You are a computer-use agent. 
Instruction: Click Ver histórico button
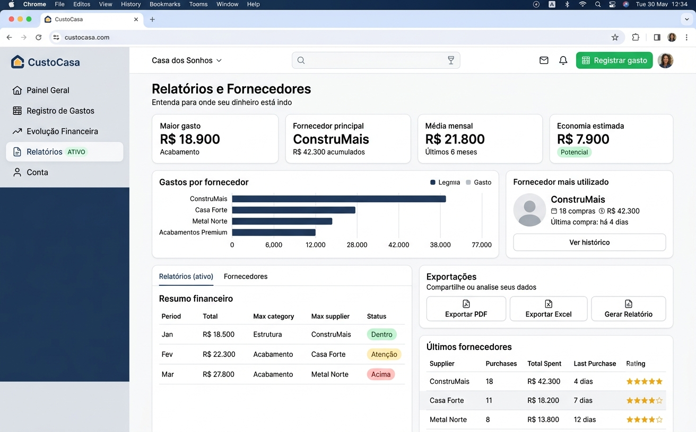[589, 242]
